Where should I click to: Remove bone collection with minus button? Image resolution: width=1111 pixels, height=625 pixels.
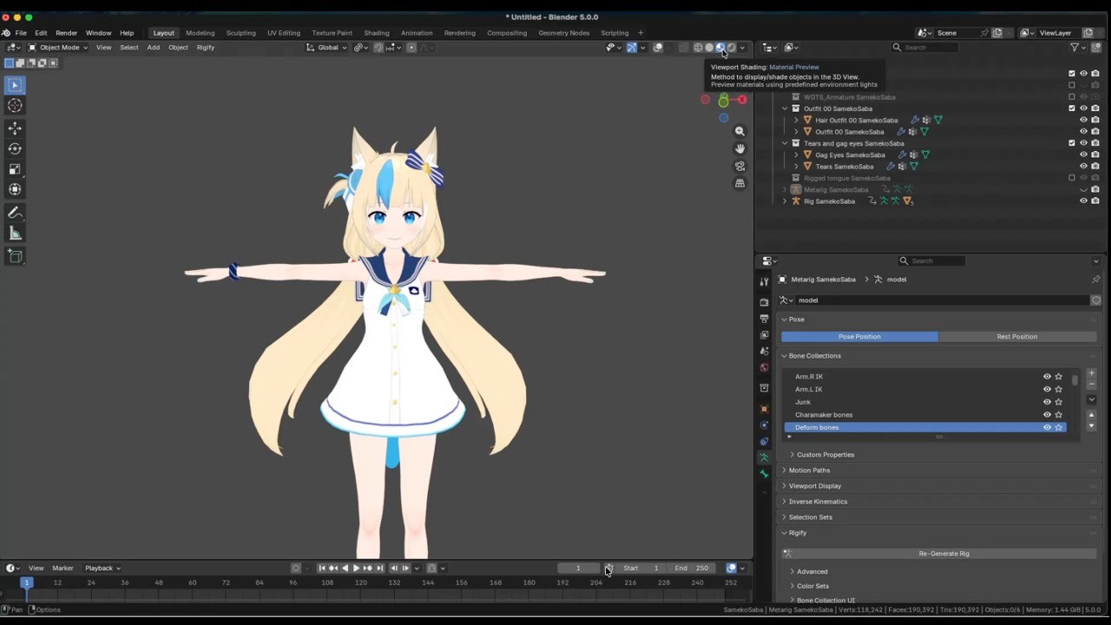coord(1091,385)
